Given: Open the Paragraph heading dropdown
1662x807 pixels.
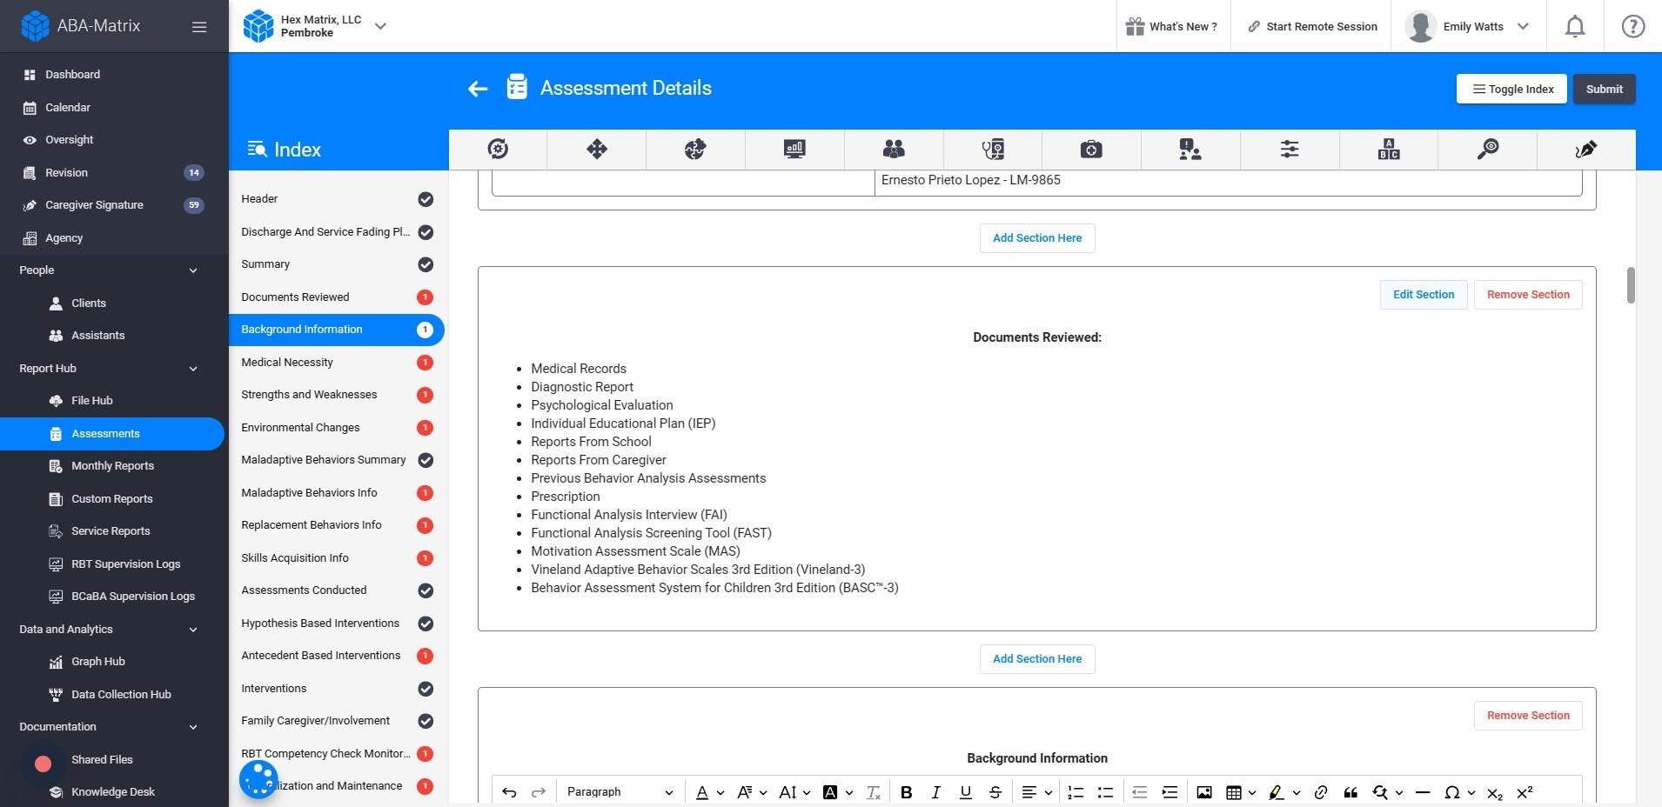Looking at the screenshot, I should click(619, 792).
